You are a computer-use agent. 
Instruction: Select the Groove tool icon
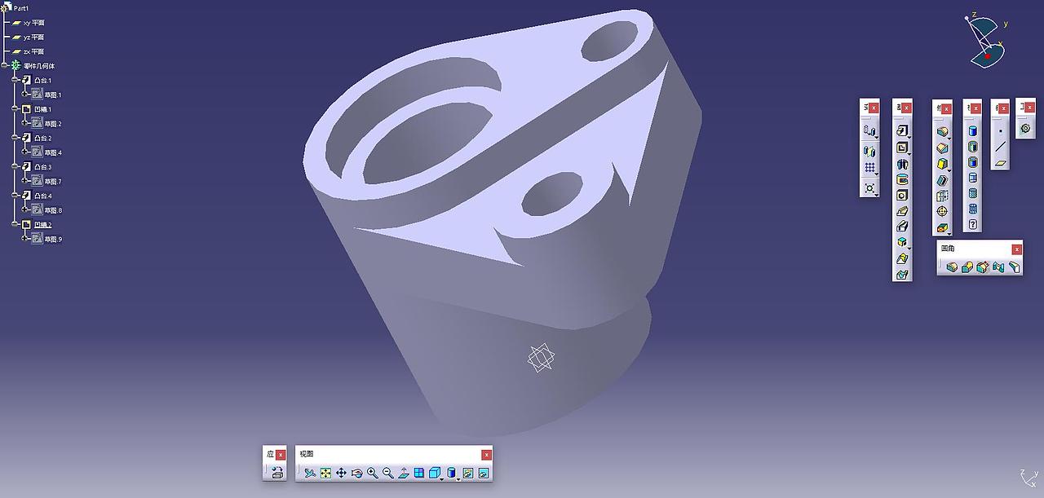902,179
